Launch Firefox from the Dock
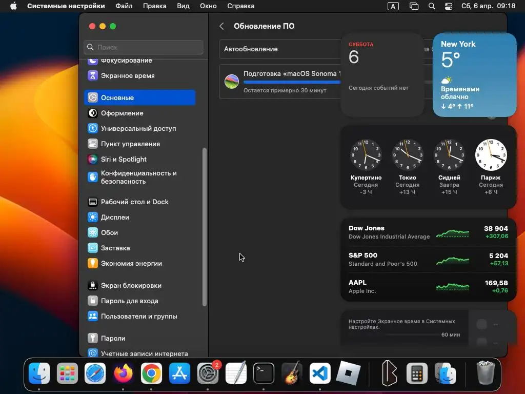The height and width of the screenshot is (394, 525). (123, 373)
